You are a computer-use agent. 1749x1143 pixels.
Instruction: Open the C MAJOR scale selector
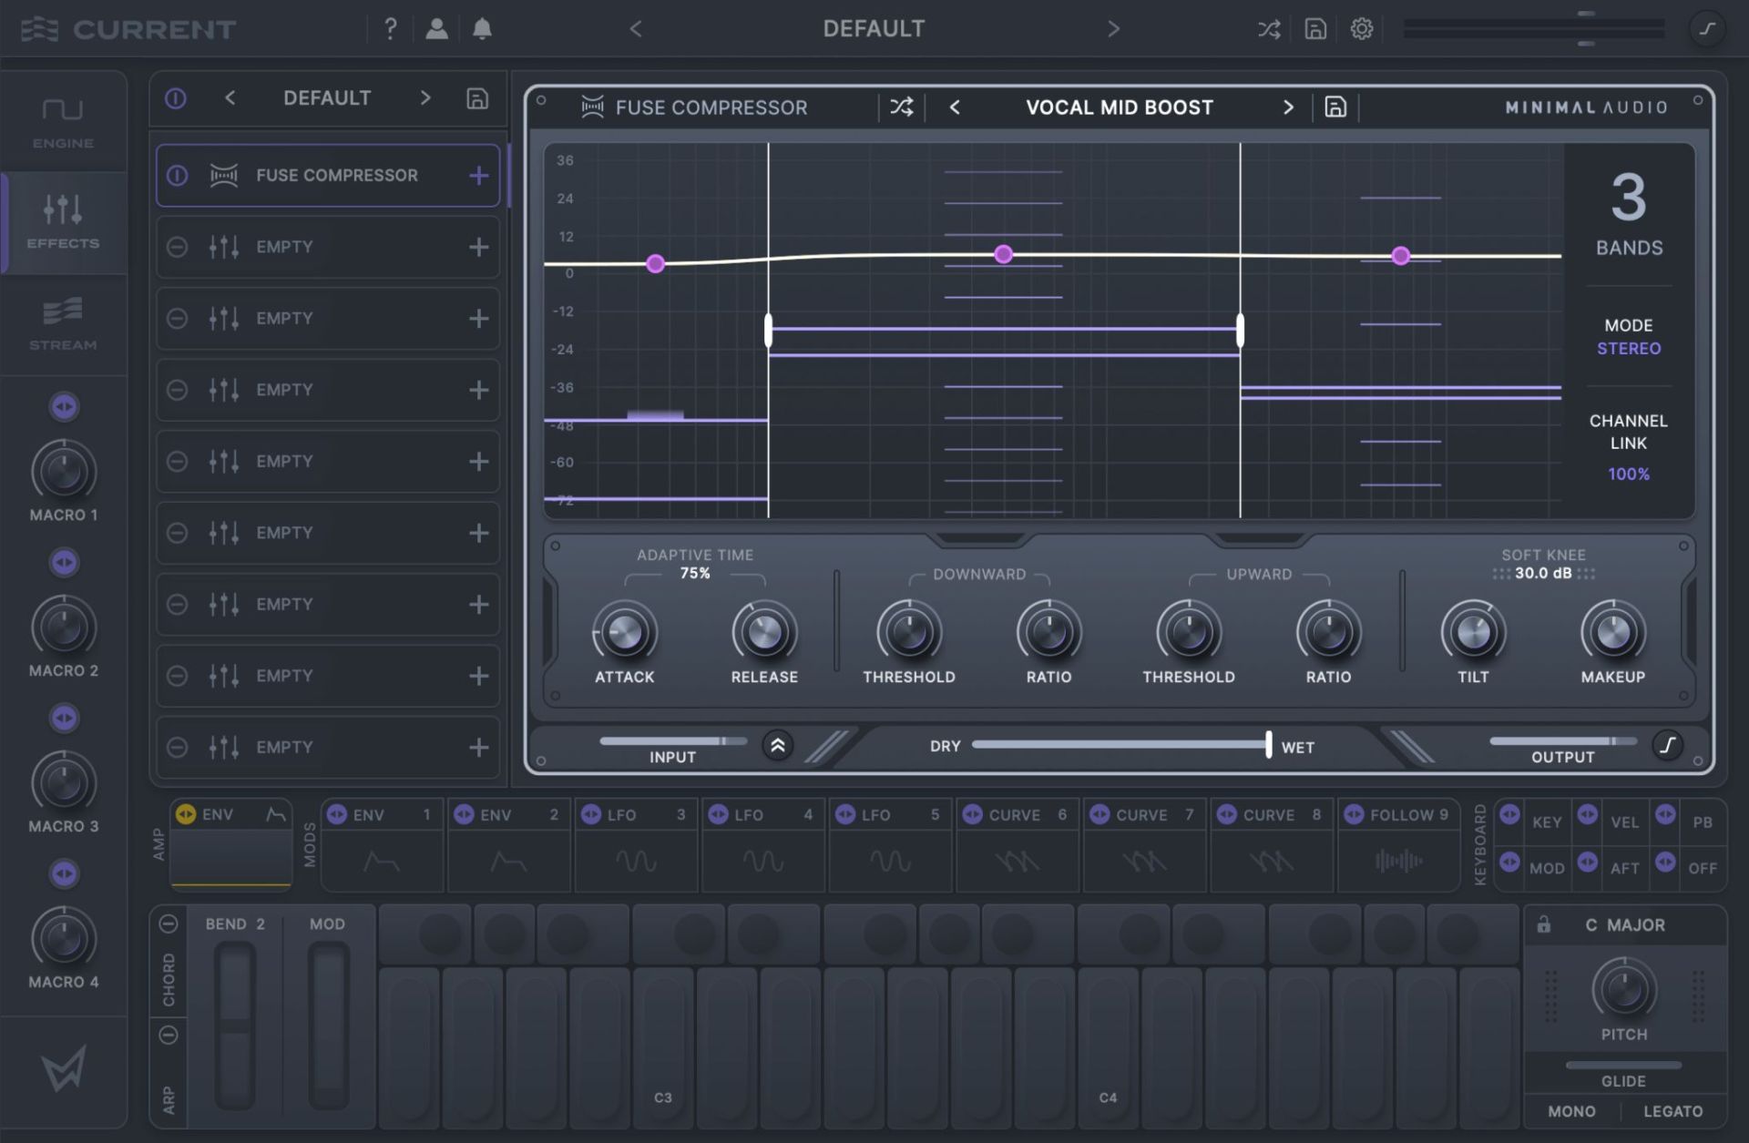1624,924
